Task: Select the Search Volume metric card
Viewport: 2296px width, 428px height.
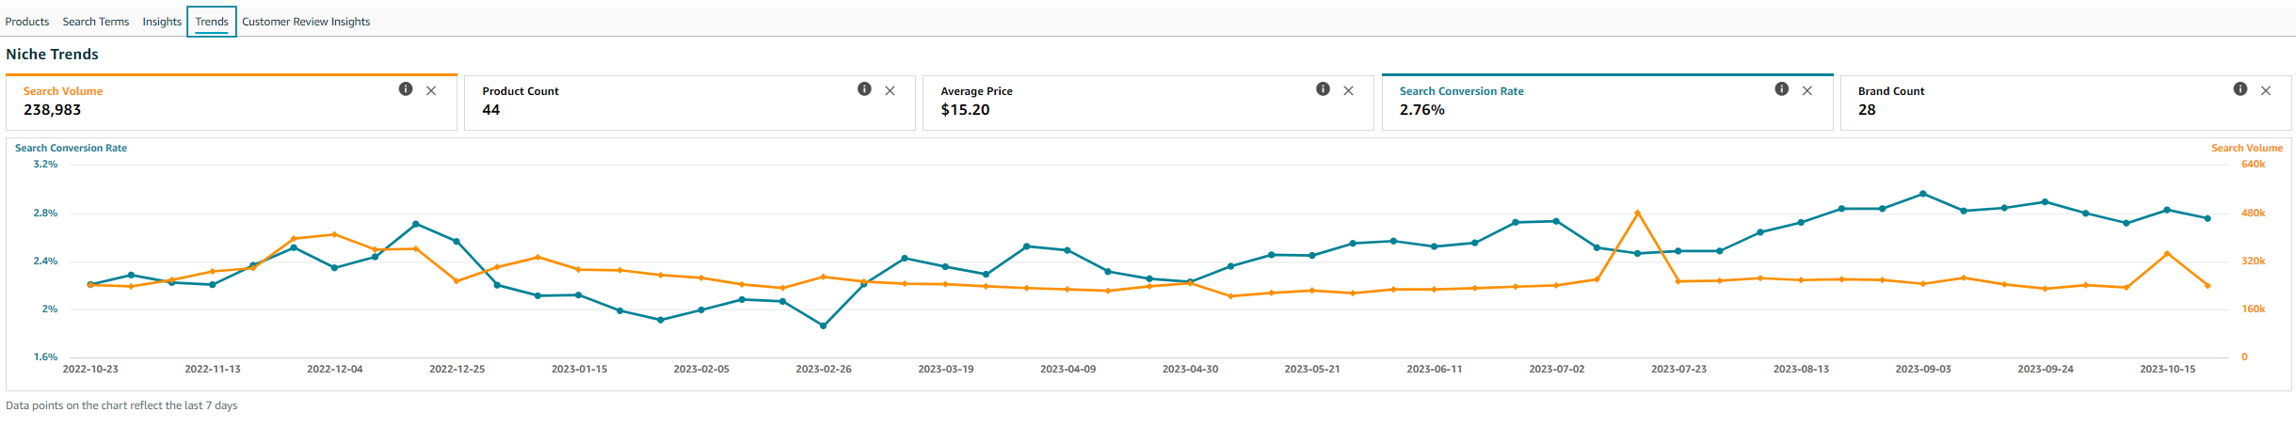Action: (232, 103)
